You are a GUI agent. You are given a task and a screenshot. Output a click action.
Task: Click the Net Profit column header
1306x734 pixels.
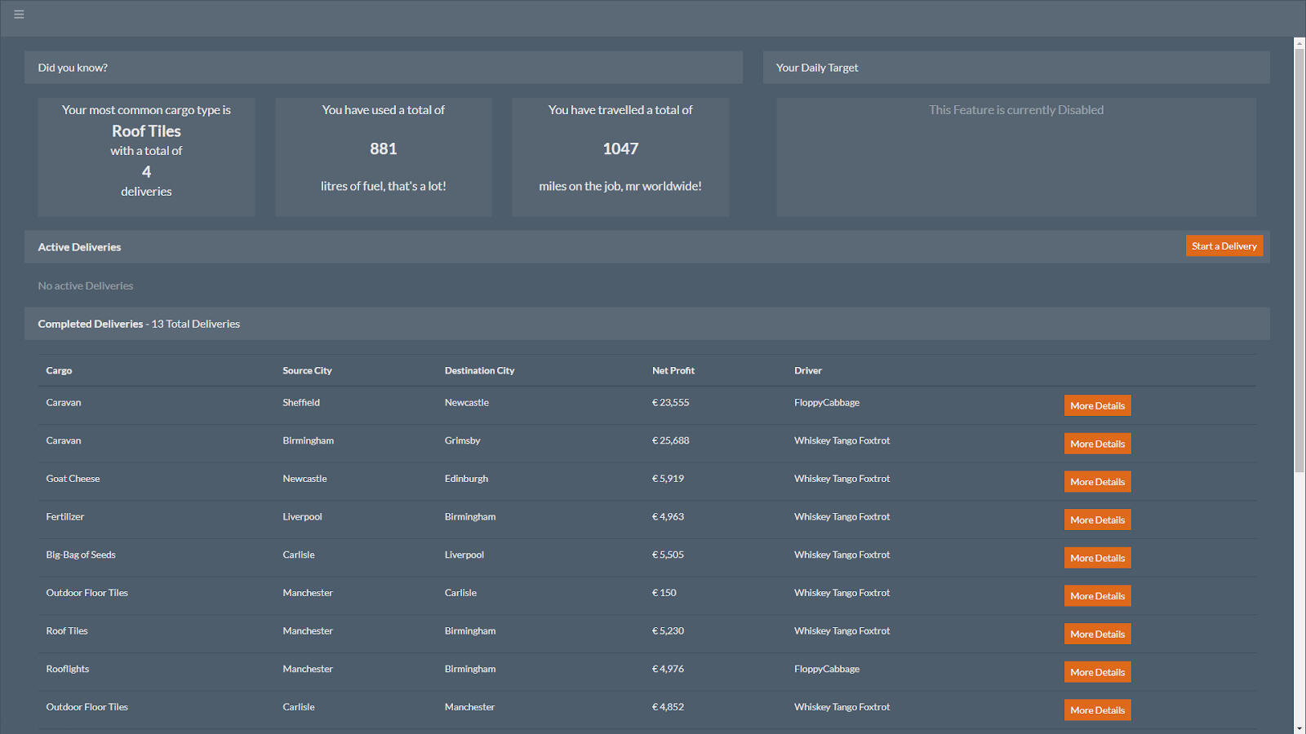[x=673, y=371]
